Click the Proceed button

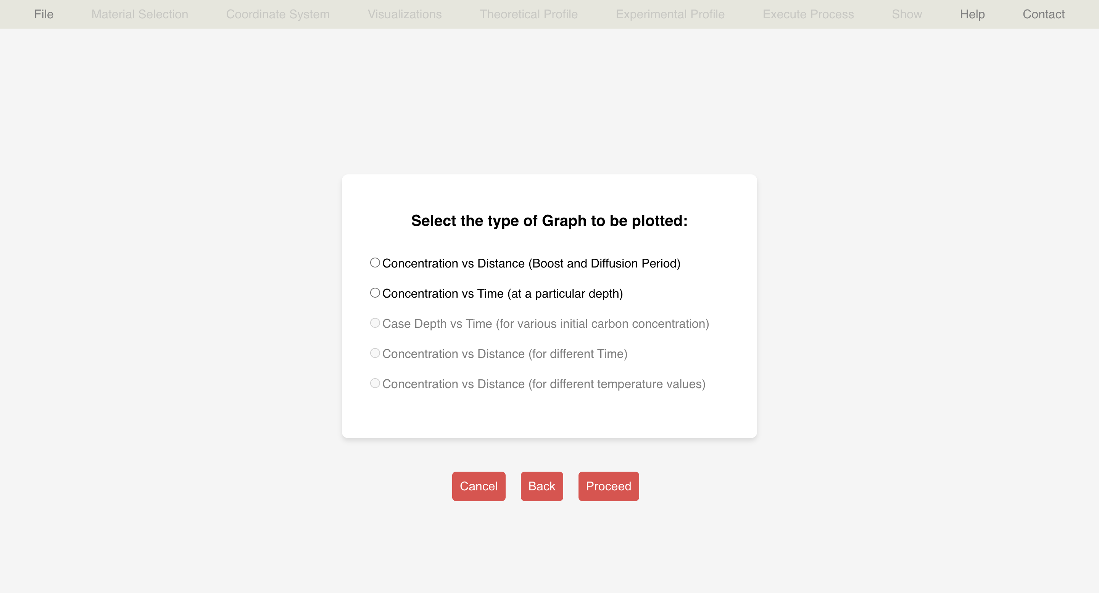coord(608,486)
